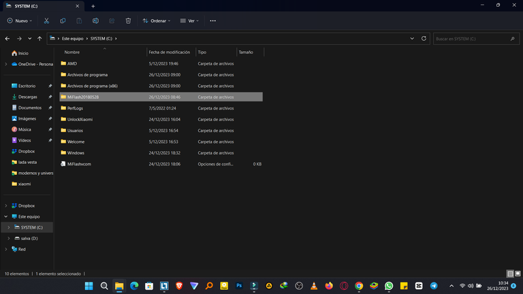
Task: Sort by Fecha de modificación column header
Action: (x=170, y=52)
